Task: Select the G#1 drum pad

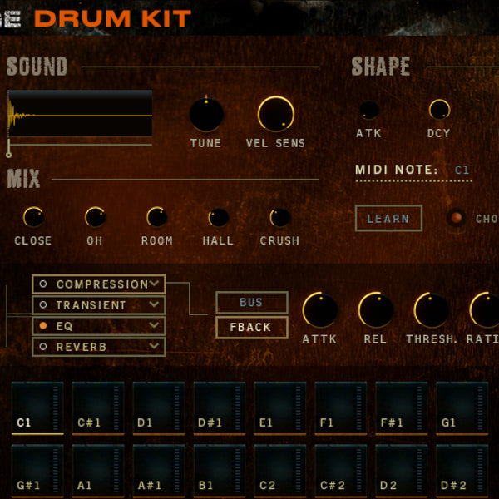Action: click(x=37, y=472)
